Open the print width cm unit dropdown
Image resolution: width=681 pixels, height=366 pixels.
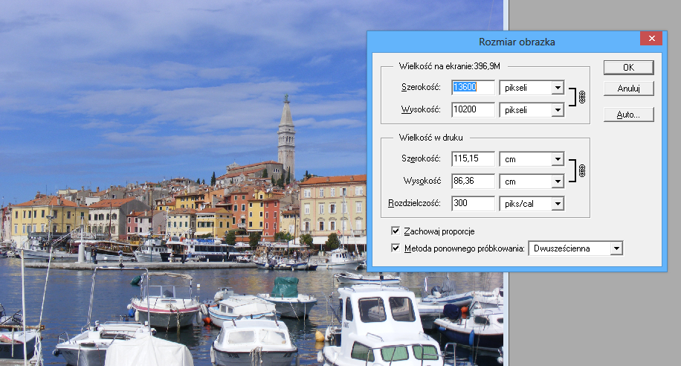(x=557, y=159)
